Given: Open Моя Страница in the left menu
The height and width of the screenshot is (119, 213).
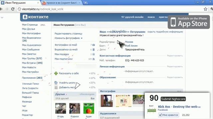Looking at the screenshot, I should [30, 25].
